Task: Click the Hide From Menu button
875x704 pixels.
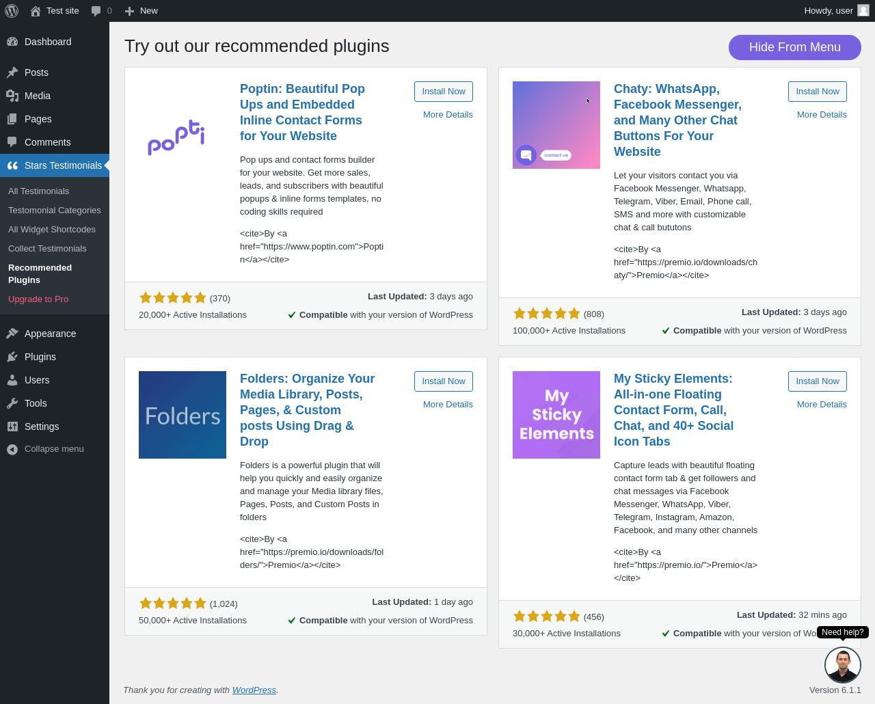Action: pos(795,47)
